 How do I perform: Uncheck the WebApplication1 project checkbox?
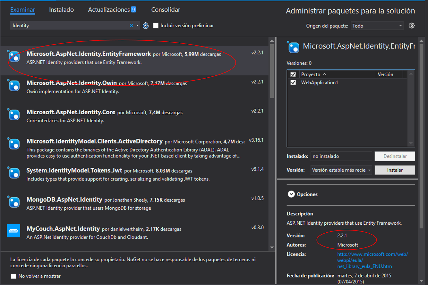point(293,83)
